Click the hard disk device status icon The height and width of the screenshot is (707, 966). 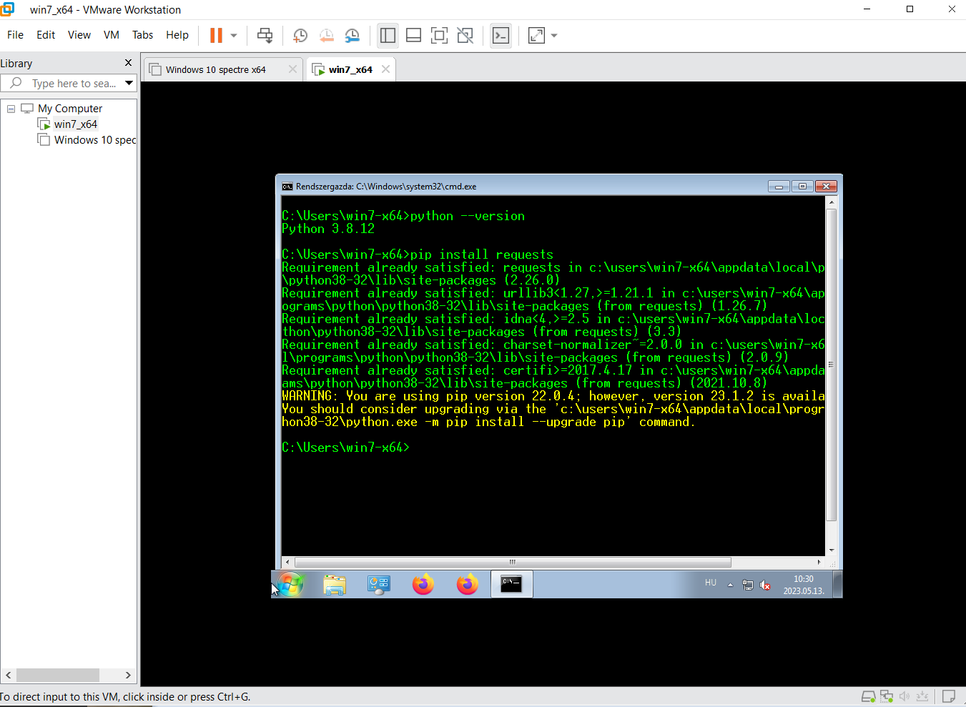[x=868, y=696]
